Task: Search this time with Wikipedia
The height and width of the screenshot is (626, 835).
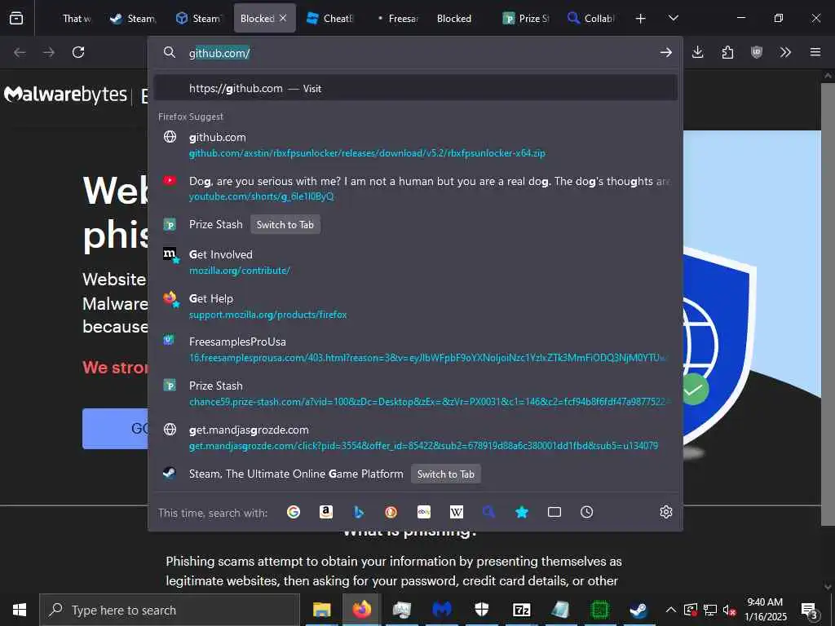Action: tap(457, 512)
